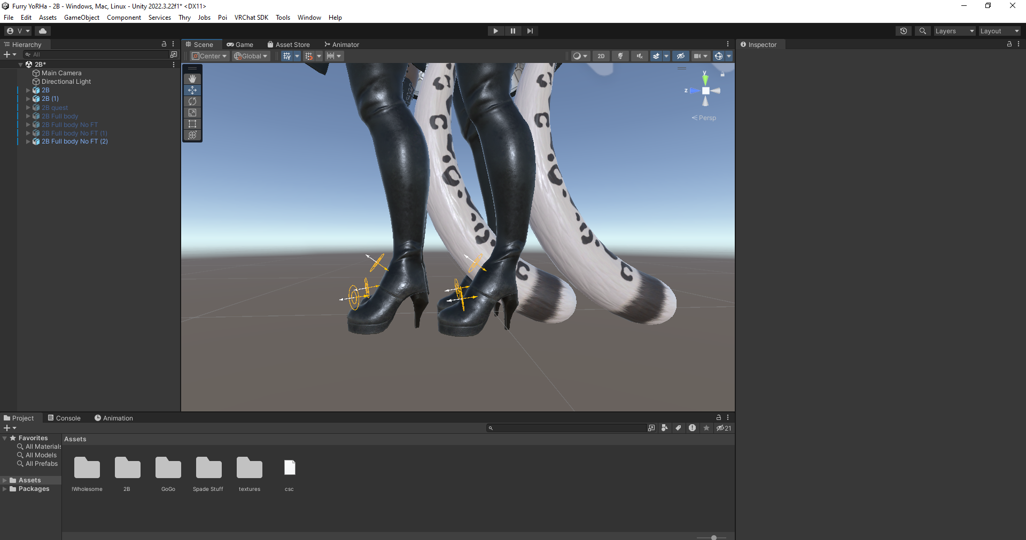
Task: Open the !Wholesome folder
Action: (x=87, y=474)
